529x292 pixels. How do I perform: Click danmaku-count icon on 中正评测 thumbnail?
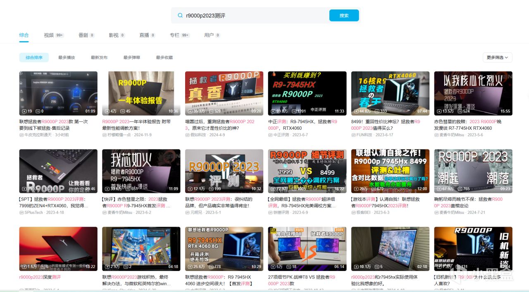pyautogui.click(x=295, y=111)
